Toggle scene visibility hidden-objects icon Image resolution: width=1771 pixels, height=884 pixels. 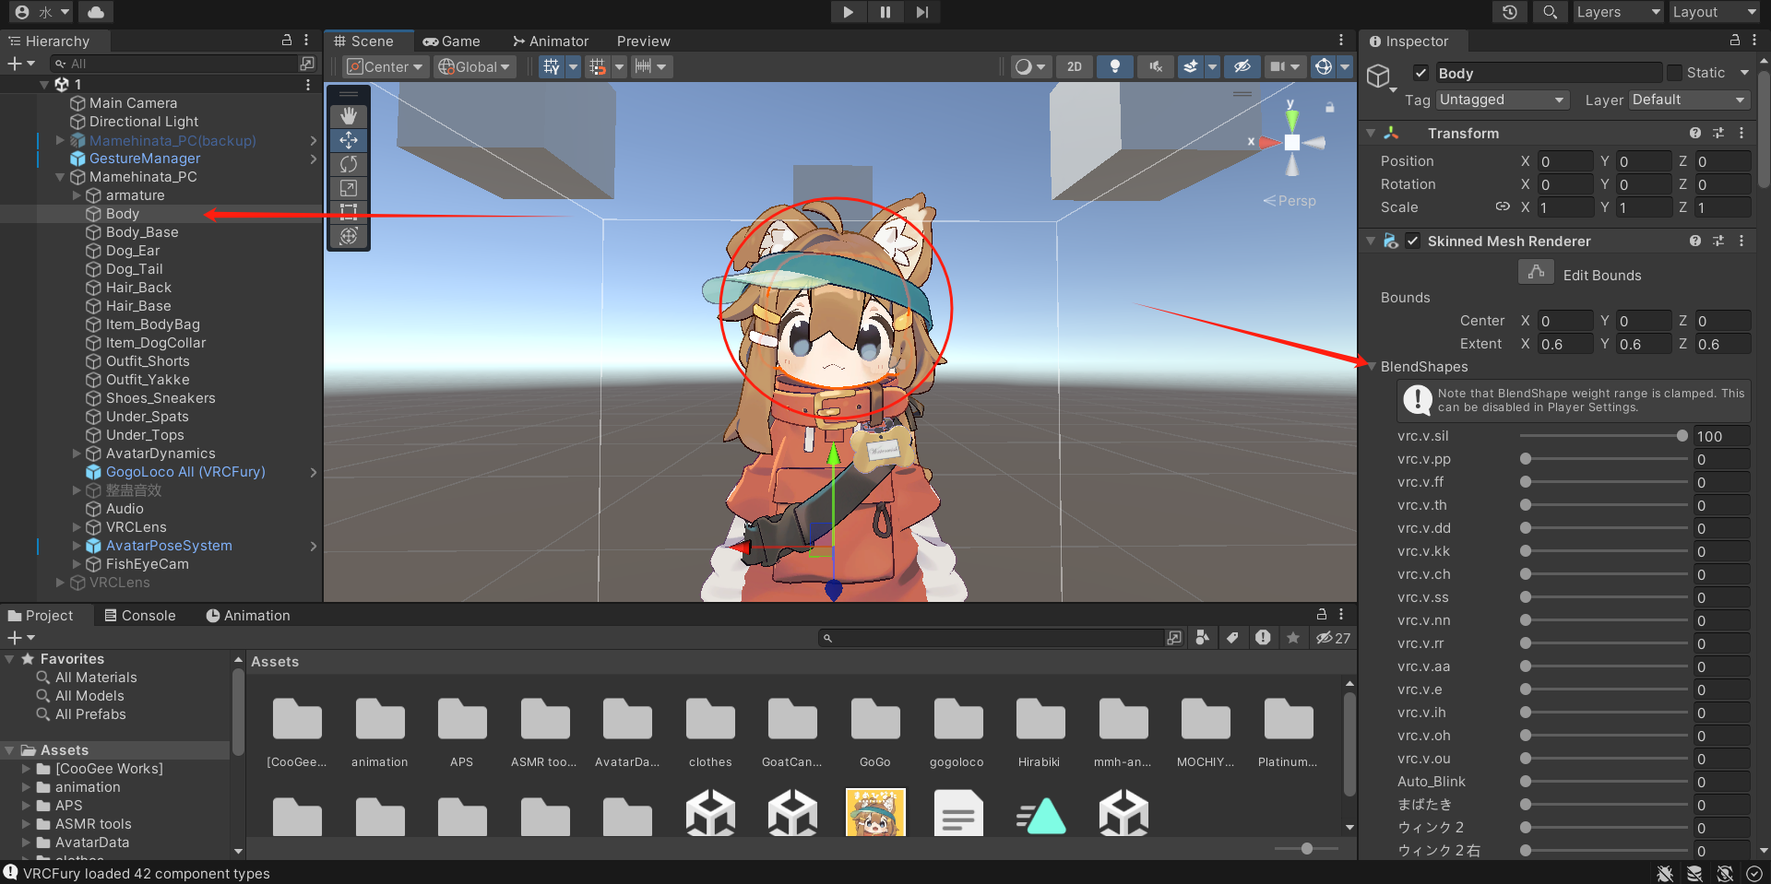[x=1242, y=66]
